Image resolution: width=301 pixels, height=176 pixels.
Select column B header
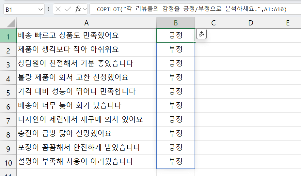[x=176, y=23]
